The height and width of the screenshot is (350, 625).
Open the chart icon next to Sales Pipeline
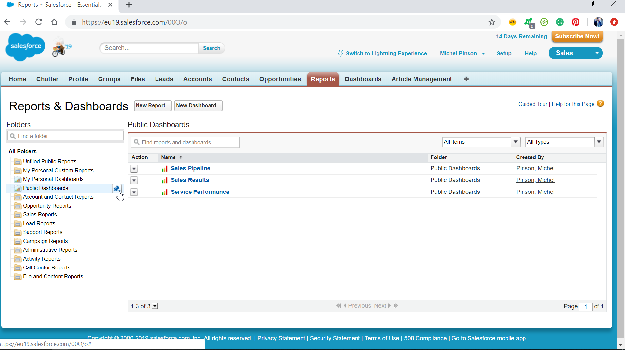tap(165, 168)
